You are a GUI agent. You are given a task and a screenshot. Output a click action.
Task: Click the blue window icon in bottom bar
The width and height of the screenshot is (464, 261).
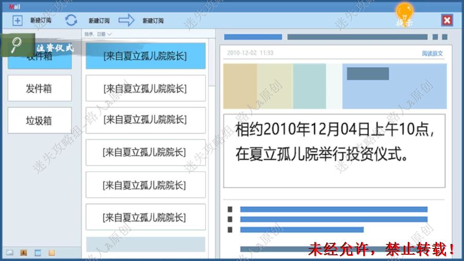38,253
